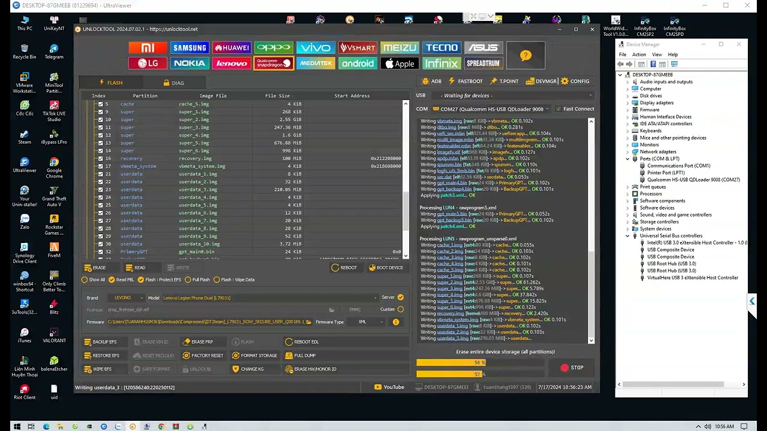Open the Recycle Bin desktop icon
767x431 pixels.
[25, 51]
